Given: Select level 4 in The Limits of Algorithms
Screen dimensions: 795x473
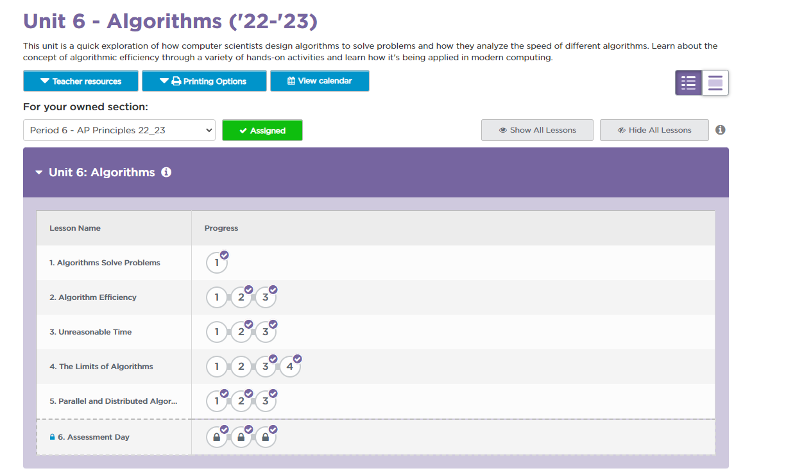Looking at the screenshot, I should point(290,367).
